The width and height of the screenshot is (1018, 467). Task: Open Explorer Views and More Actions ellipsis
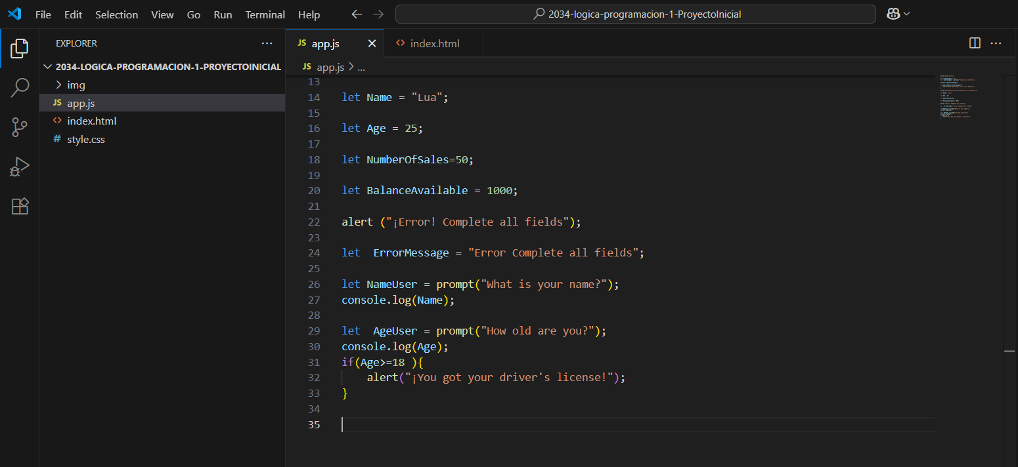pyautogui.click(x=267, y=43)
